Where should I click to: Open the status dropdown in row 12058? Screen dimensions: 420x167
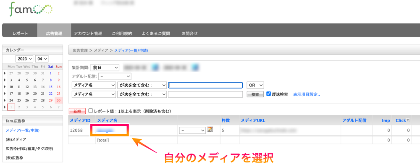192,130
